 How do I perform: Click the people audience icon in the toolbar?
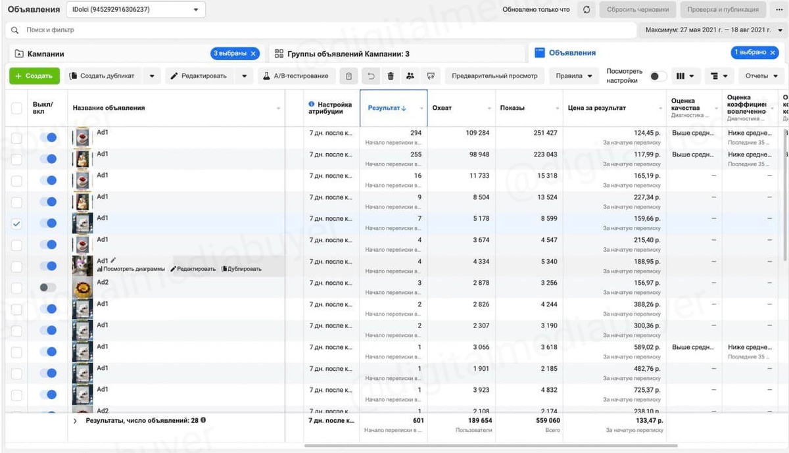410,76
